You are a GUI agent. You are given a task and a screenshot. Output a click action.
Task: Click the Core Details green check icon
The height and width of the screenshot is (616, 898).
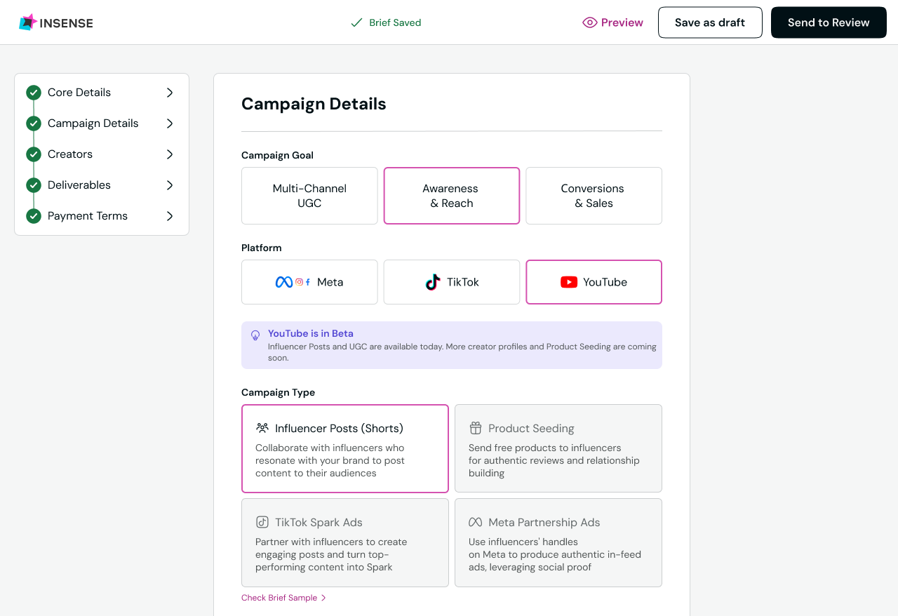coord(34,93)
